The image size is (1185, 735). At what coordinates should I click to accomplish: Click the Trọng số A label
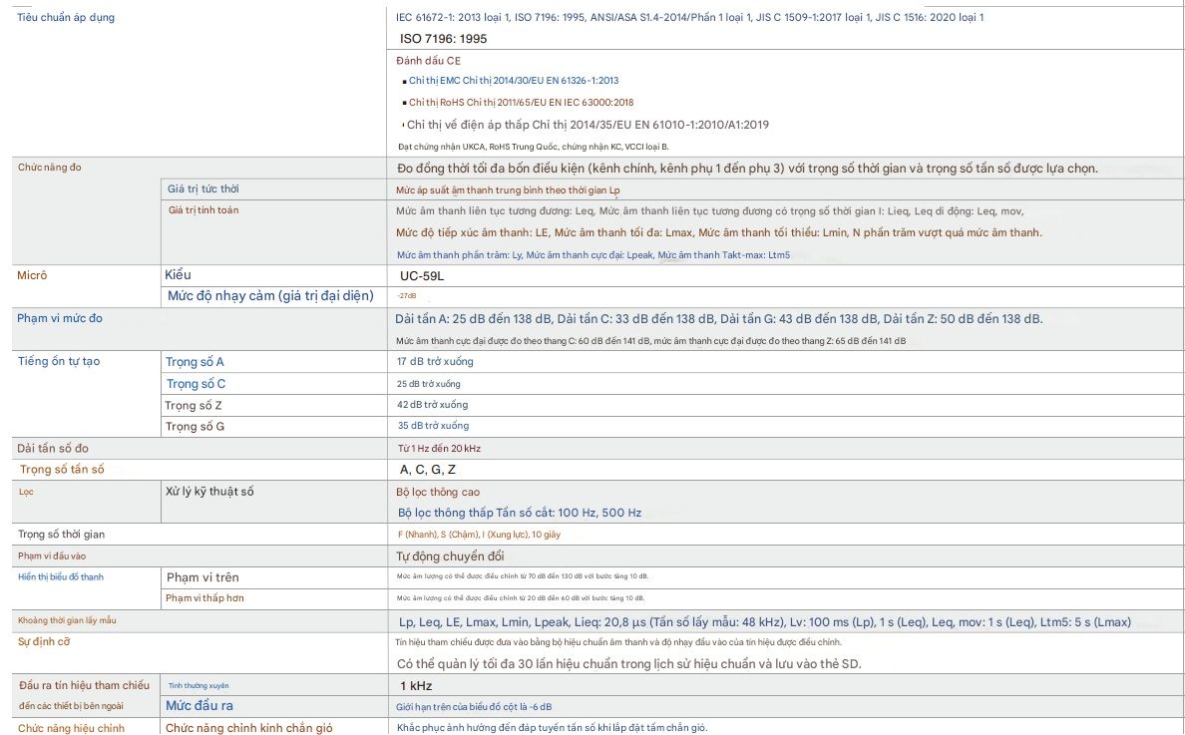[x=195, y=362]
